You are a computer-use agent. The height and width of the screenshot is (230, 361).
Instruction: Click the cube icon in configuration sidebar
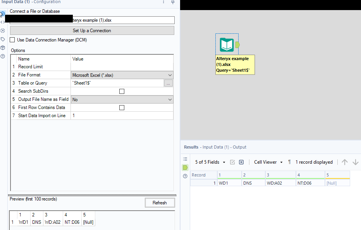[3, 48]
